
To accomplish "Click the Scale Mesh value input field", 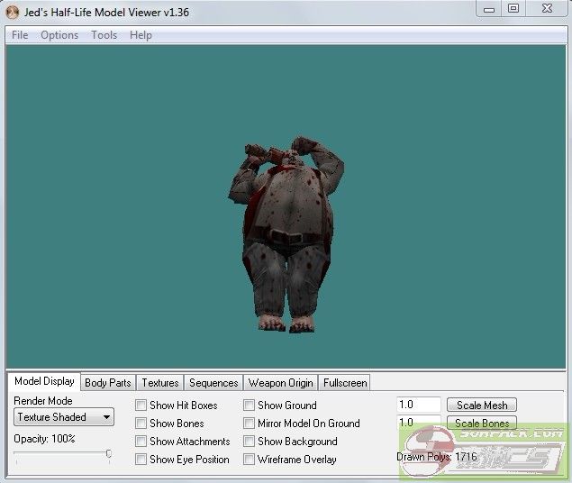I will pos(418,406).
